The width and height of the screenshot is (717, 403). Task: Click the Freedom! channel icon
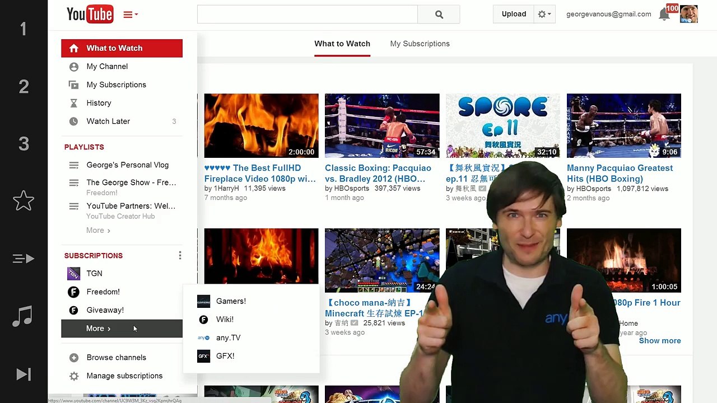pos(73,292)
